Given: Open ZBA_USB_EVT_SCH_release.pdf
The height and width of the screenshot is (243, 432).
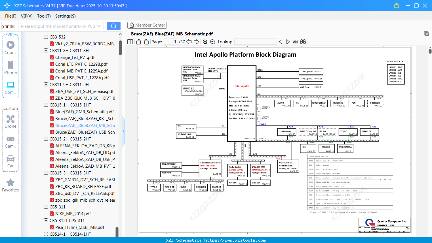Looking at the screenshot, I should [85, 91].
